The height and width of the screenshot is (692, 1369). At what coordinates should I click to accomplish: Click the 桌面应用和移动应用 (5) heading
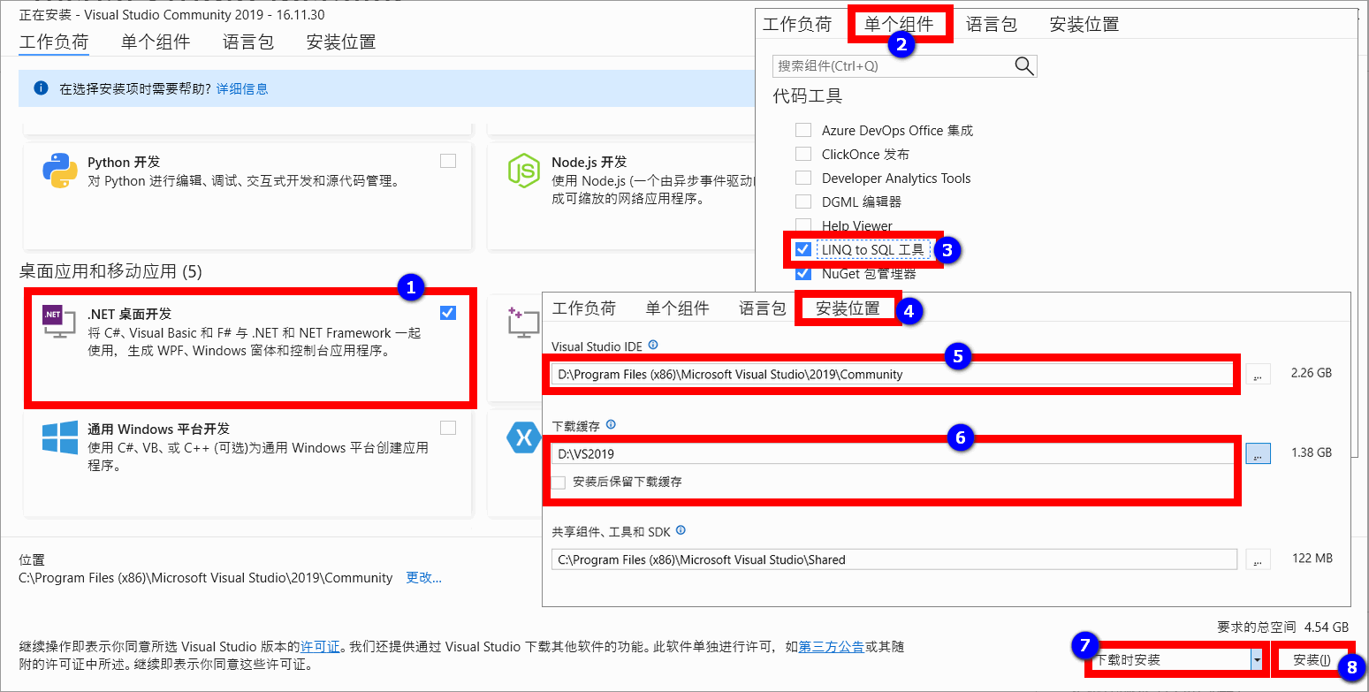pos(110,271)
